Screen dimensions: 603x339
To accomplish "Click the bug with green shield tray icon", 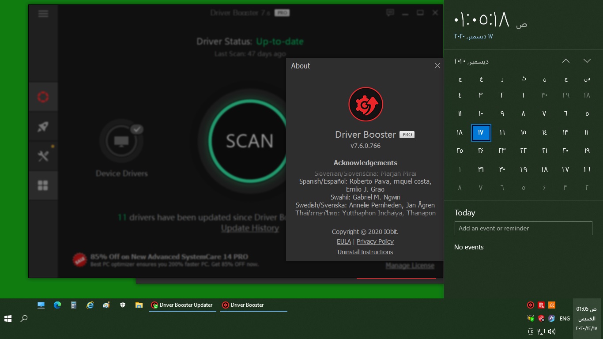I will click(x=531, y=318).
